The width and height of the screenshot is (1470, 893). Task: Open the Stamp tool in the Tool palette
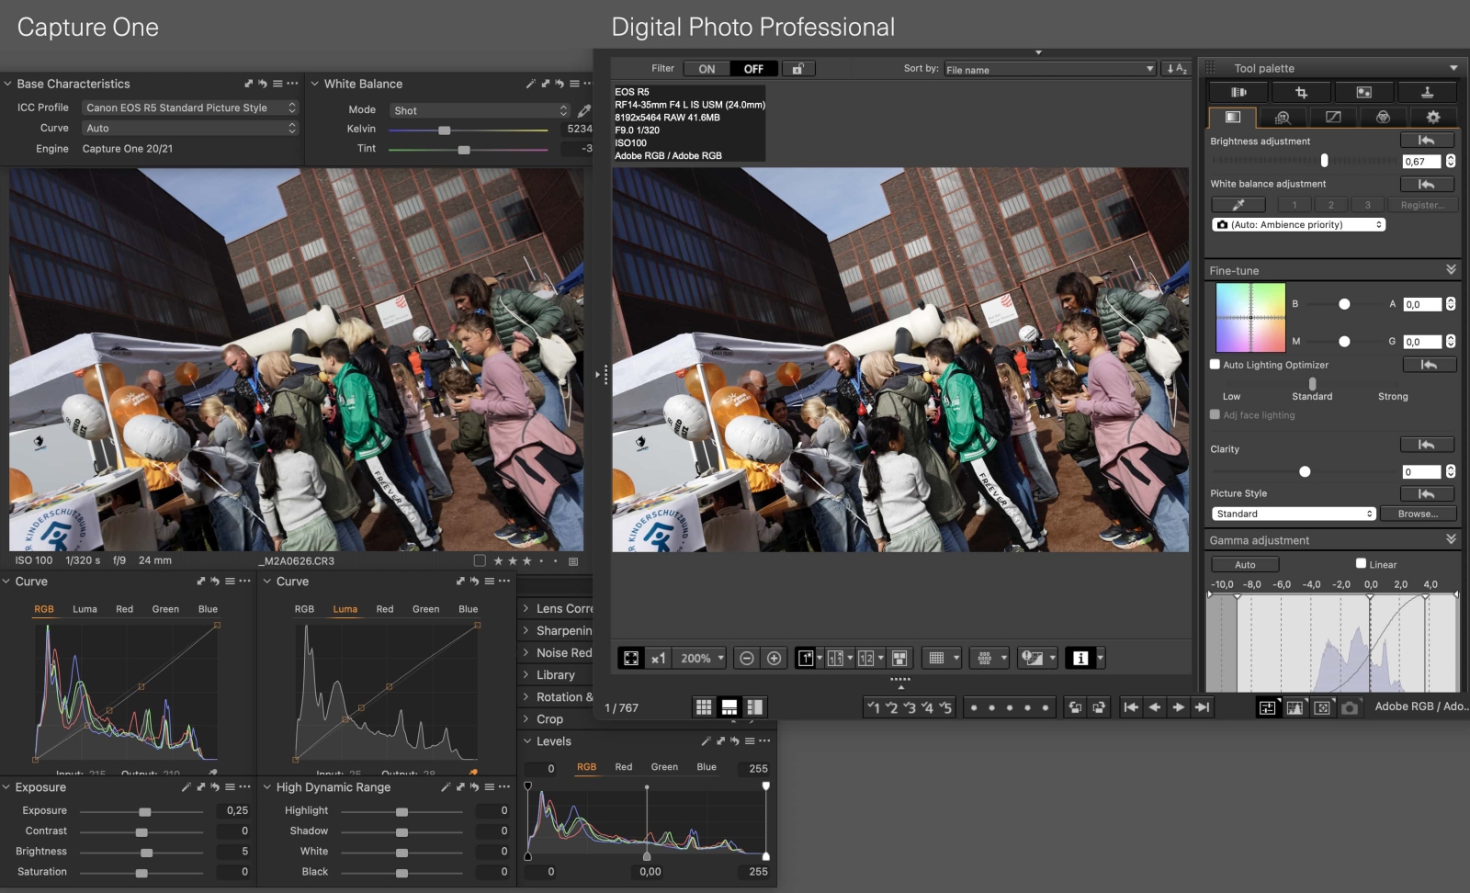1427,92
